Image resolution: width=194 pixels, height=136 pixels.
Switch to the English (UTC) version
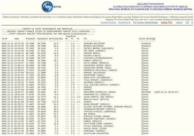167,22
